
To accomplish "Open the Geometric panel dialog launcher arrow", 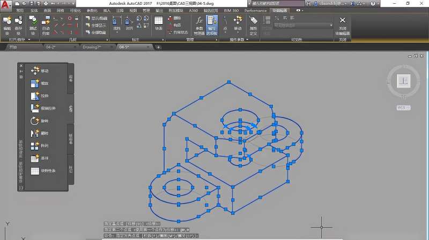I will (107, 40).
